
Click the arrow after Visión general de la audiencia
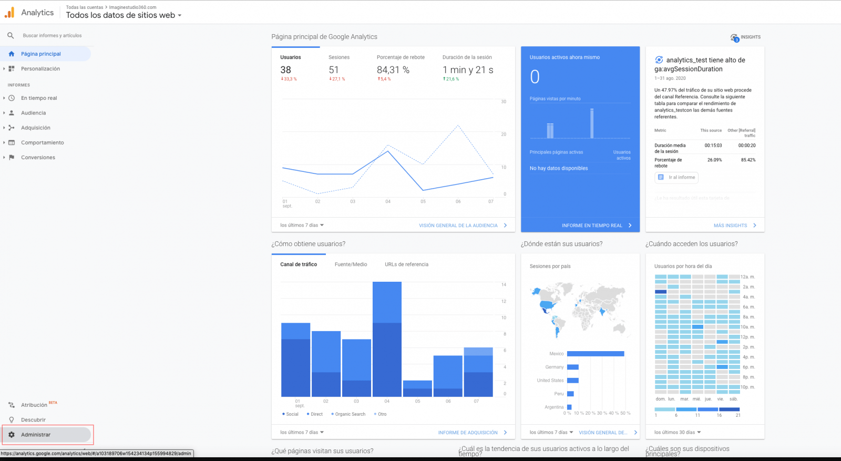[x=506, y=226]
